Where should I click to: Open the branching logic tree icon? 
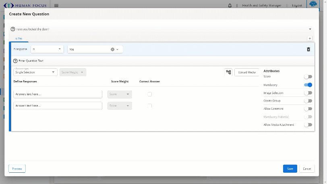[x=229, y=72]
